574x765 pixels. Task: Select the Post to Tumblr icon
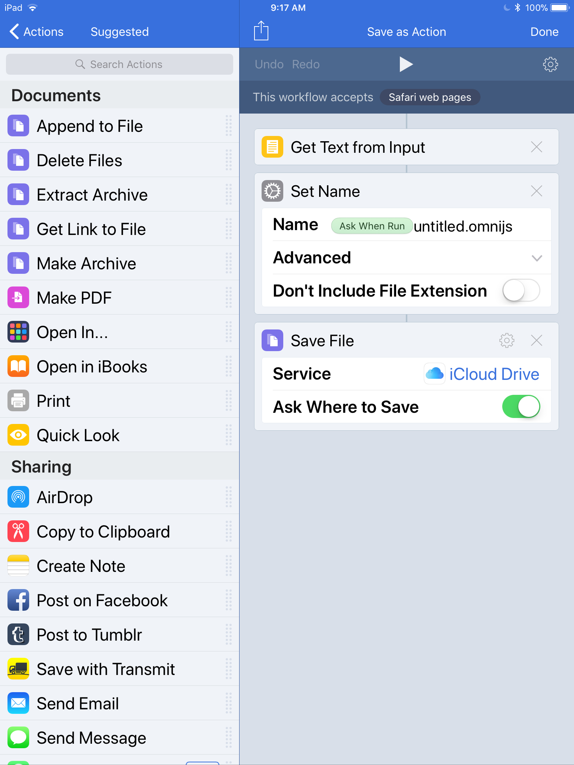coord(18,634)
